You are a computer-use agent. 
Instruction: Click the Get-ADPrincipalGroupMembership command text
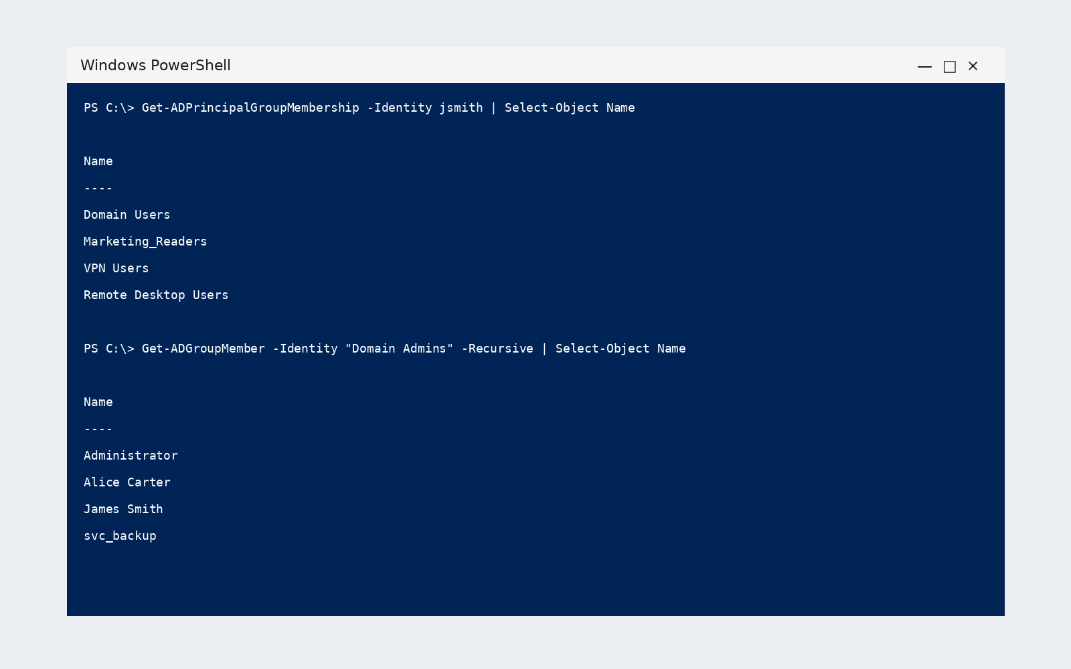pos(250,108)
